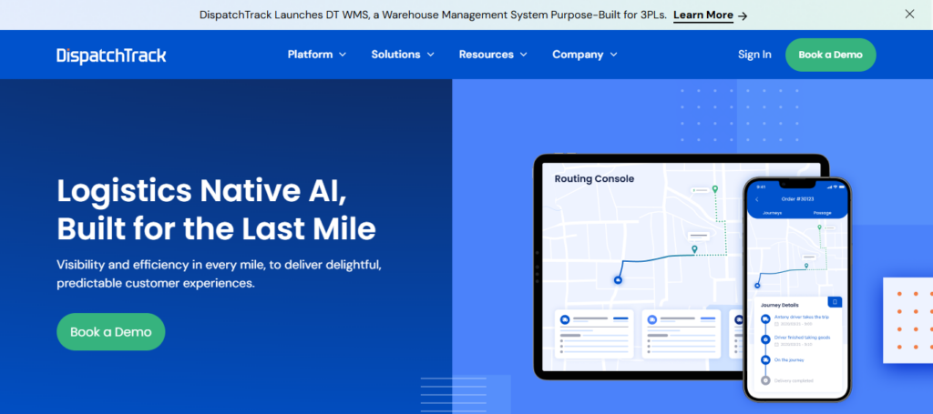This screenshot has width=933, height=414.
Task: Click the Sign In link
Action: (754, 55)
